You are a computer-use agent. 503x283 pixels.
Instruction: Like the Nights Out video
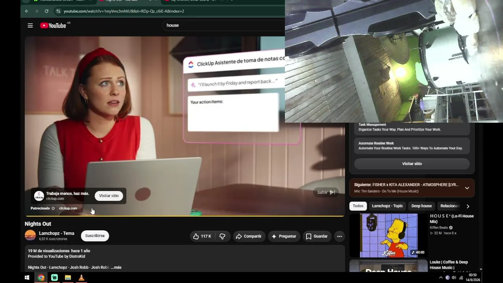tap(202, 236)
